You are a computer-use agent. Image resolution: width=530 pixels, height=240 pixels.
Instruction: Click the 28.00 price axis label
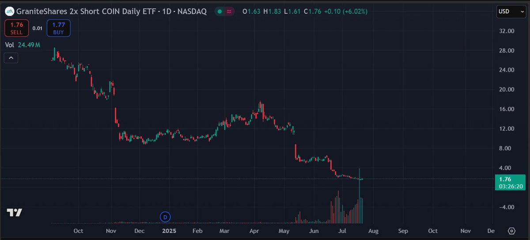pyautogui.click(x=506, y=51)
